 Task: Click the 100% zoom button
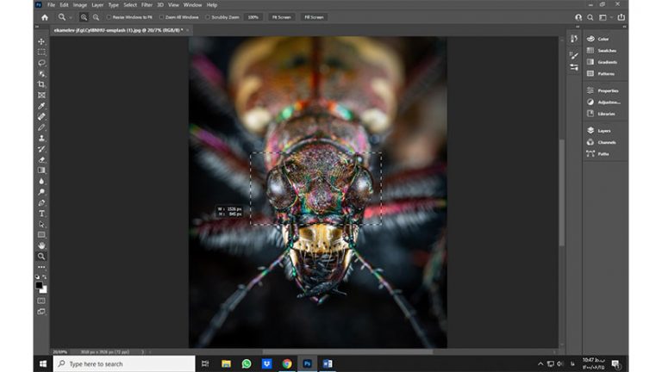[x=253, y=17]
